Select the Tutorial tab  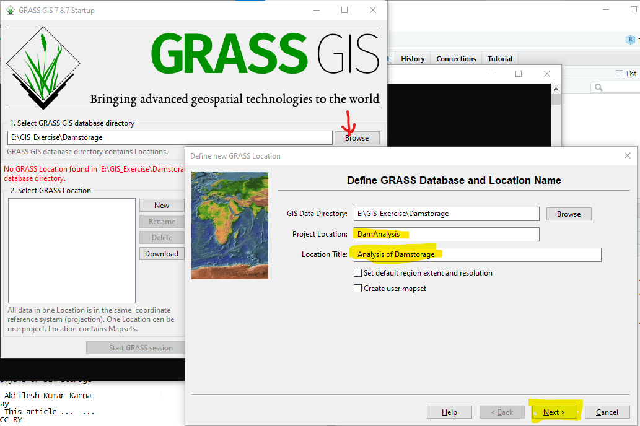[500, 59]
